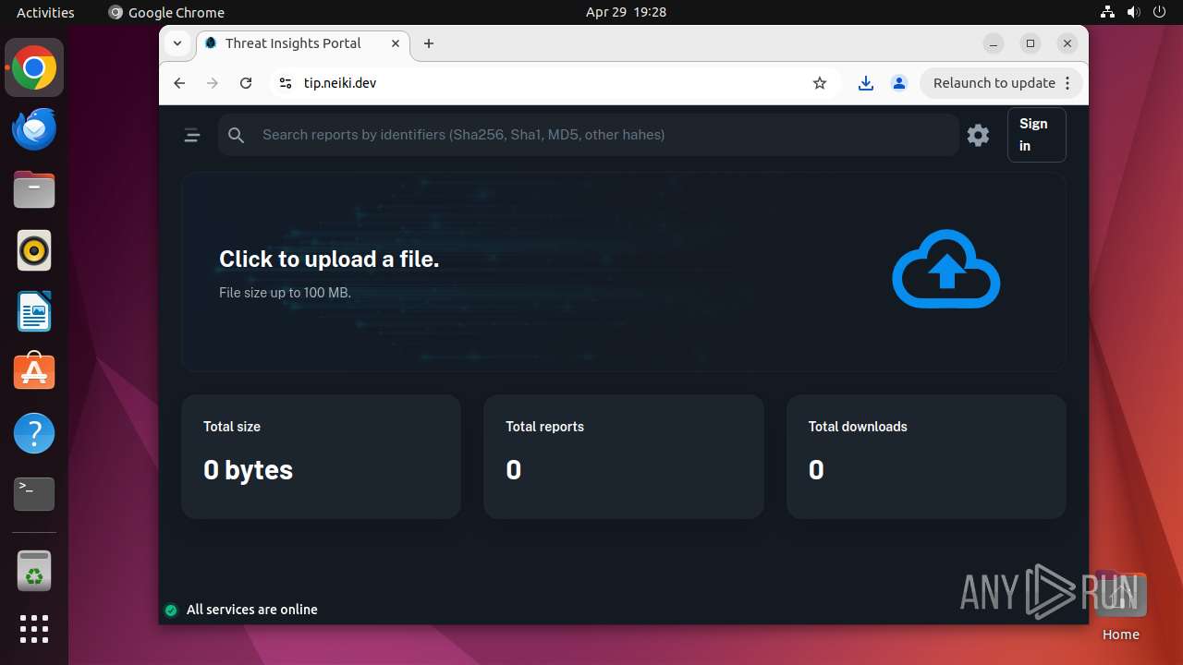The height and width of the screenshot is (665, 1183).
Task: Open Ubuntu Software from the dock
Action: 34,372
